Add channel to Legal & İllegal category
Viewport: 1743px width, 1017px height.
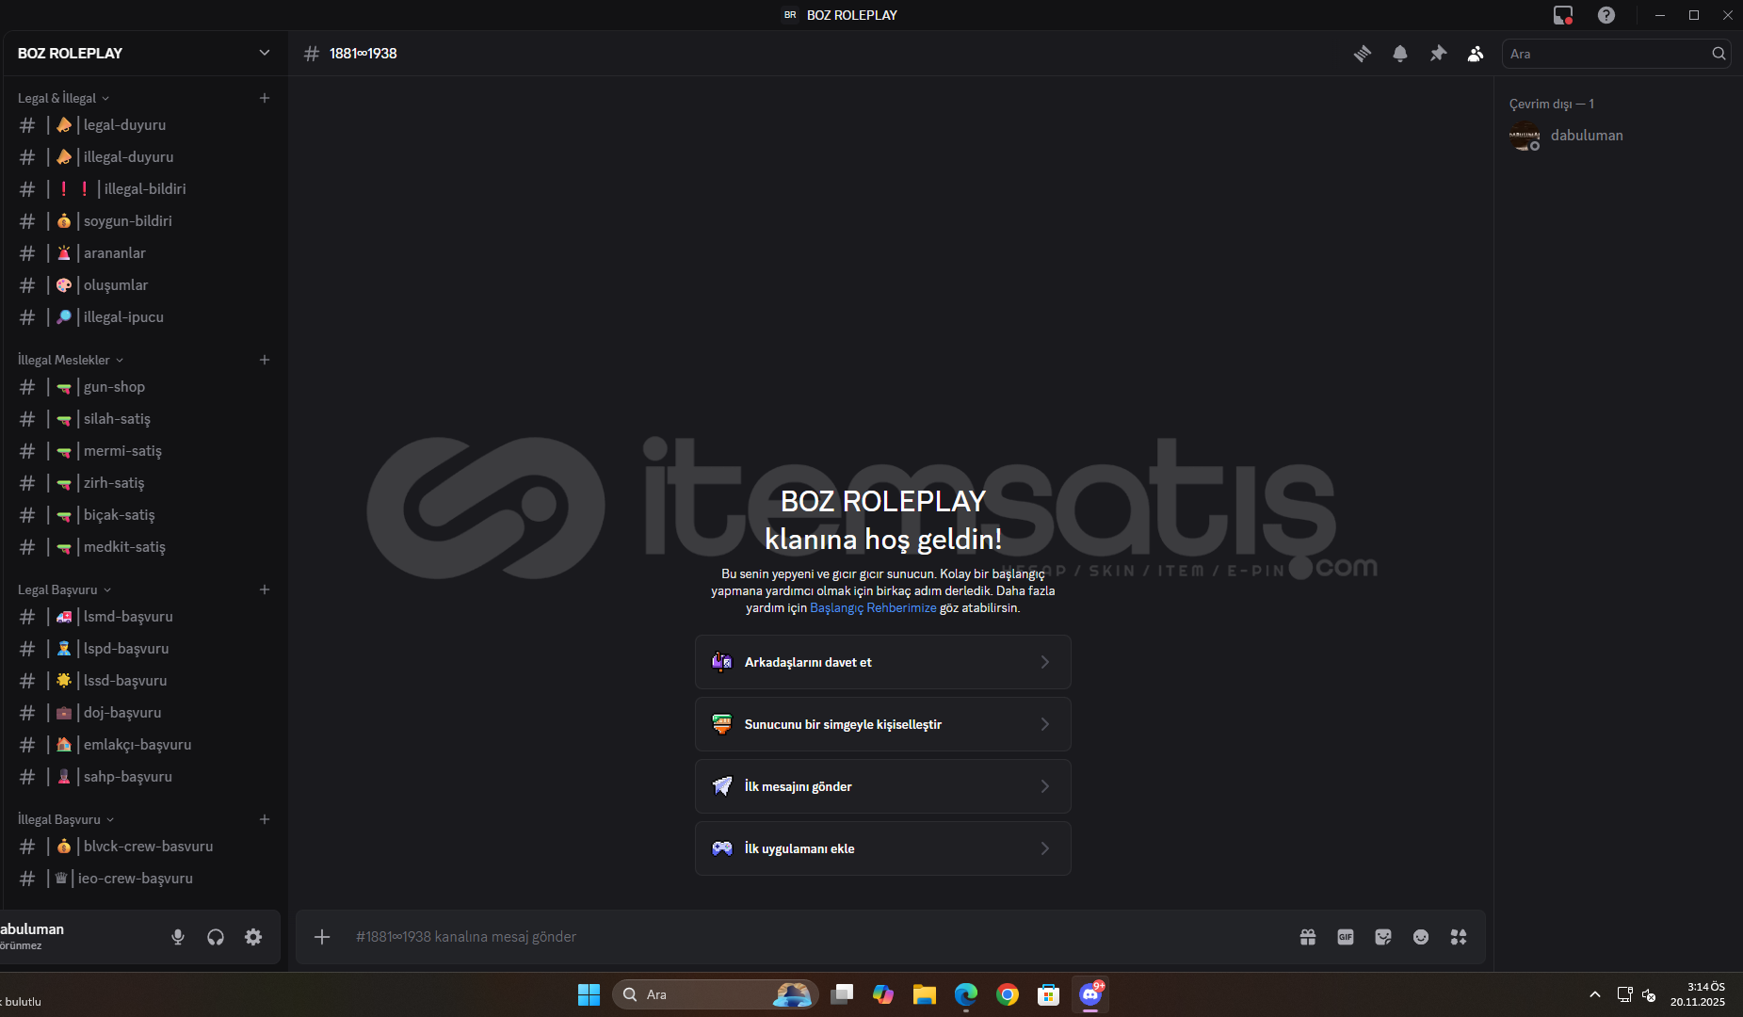click(265, 98)
